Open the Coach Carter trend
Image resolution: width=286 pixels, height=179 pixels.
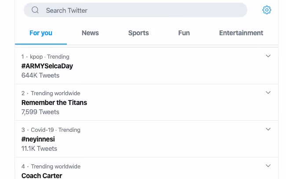click(x=42, y=175)
